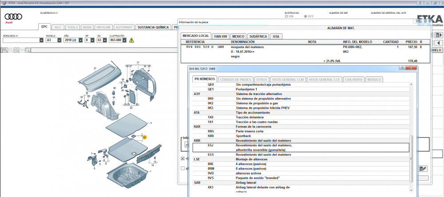Select the Códigos de Países tab
444x197 pixels.
point(235,79)
